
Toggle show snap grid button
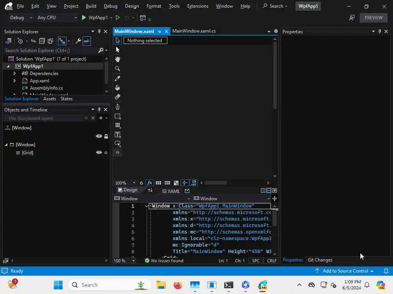159,183
